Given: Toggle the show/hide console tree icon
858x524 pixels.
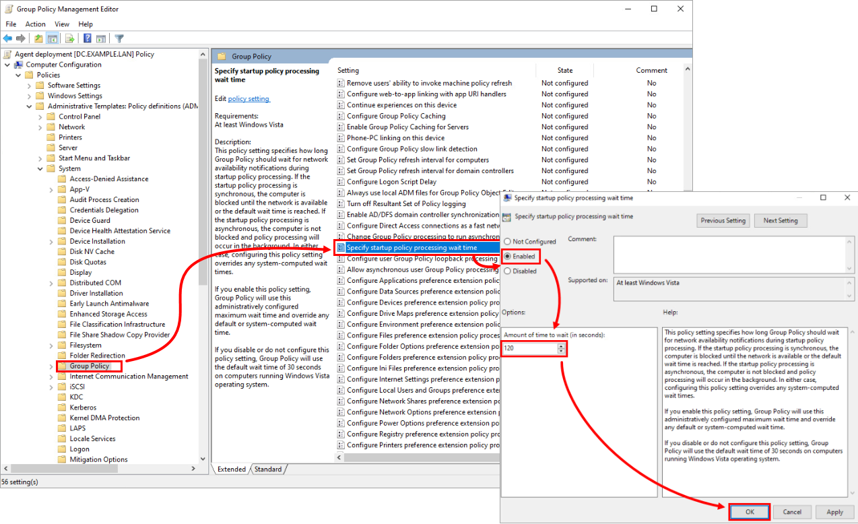Looking at the screenshot, I should point(53,38).
